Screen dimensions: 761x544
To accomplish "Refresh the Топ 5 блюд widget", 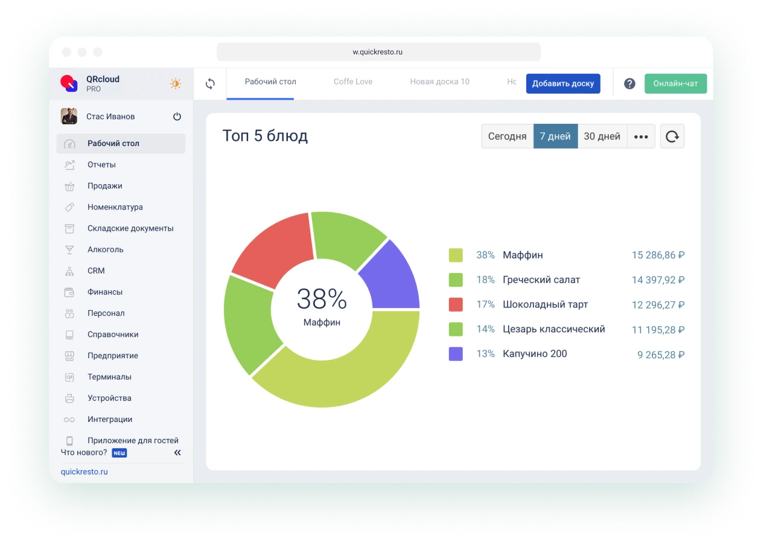I will (x=672, y=136).
